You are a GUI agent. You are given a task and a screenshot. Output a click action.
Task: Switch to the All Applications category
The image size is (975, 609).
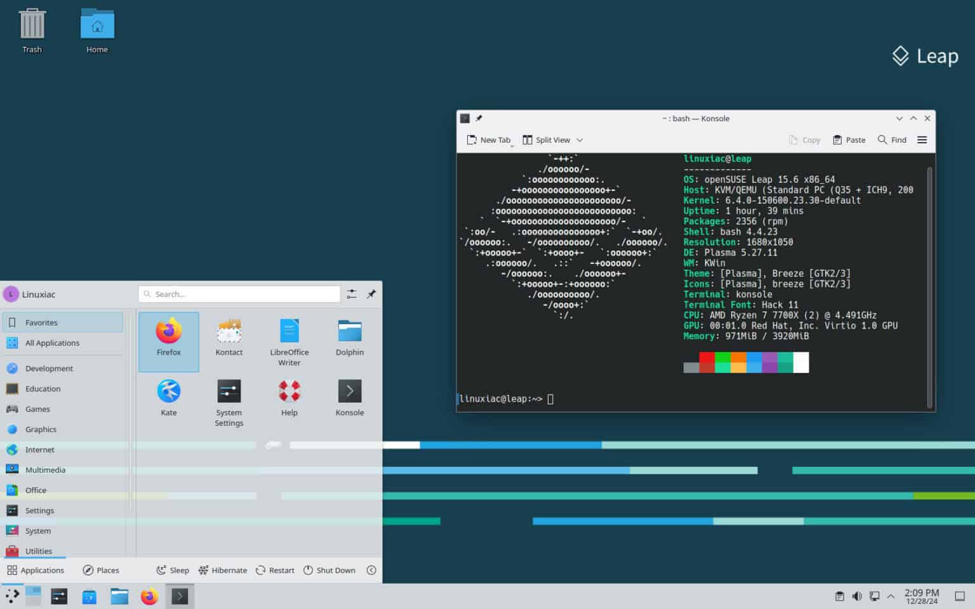[x=52, y=343]
